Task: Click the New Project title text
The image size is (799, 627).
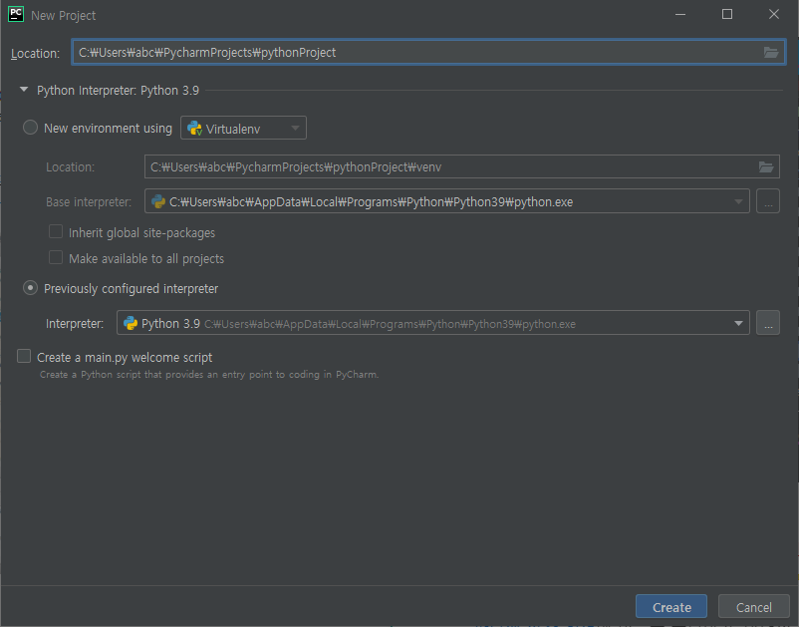Action: [x=63, y=15]
